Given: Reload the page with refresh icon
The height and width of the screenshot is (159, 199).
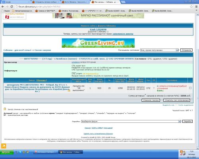Looking at the screenshot, I should point(12,6).
